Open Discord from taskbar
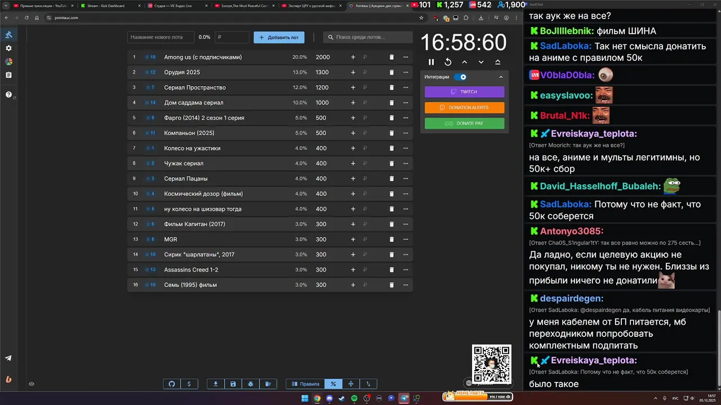 click(330, 398)
